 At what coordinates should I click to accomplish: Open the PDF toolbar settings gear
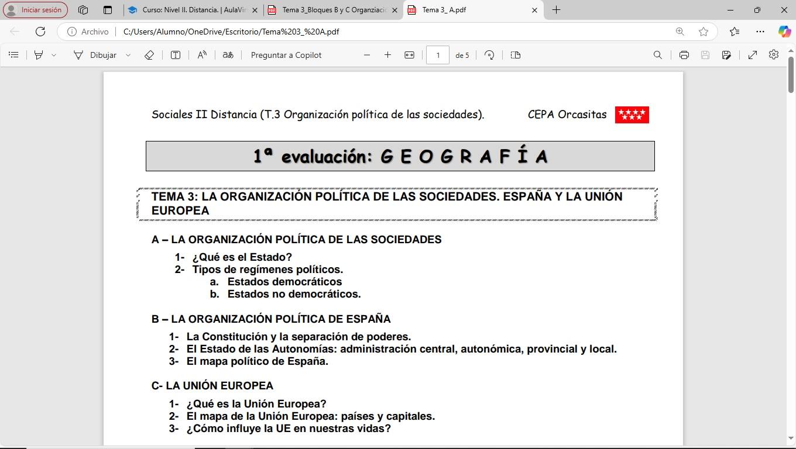(774, 54)
